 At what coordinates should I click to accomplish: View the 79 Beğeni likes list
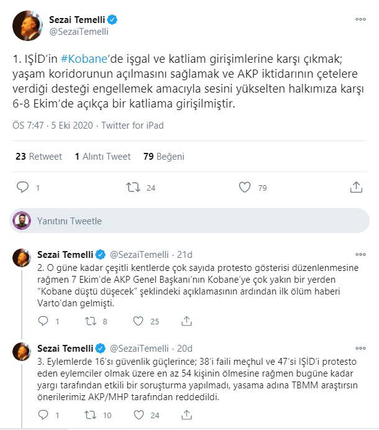(164, 157)
